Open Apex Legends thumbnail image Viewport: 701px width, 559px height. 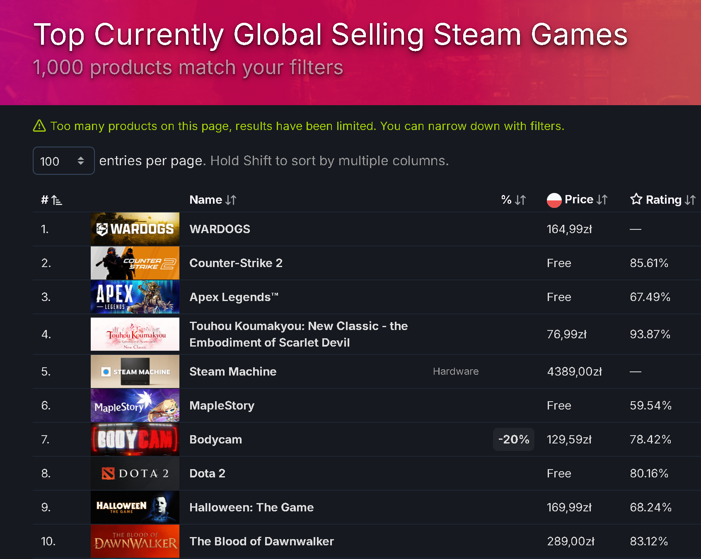click(135, 297)
